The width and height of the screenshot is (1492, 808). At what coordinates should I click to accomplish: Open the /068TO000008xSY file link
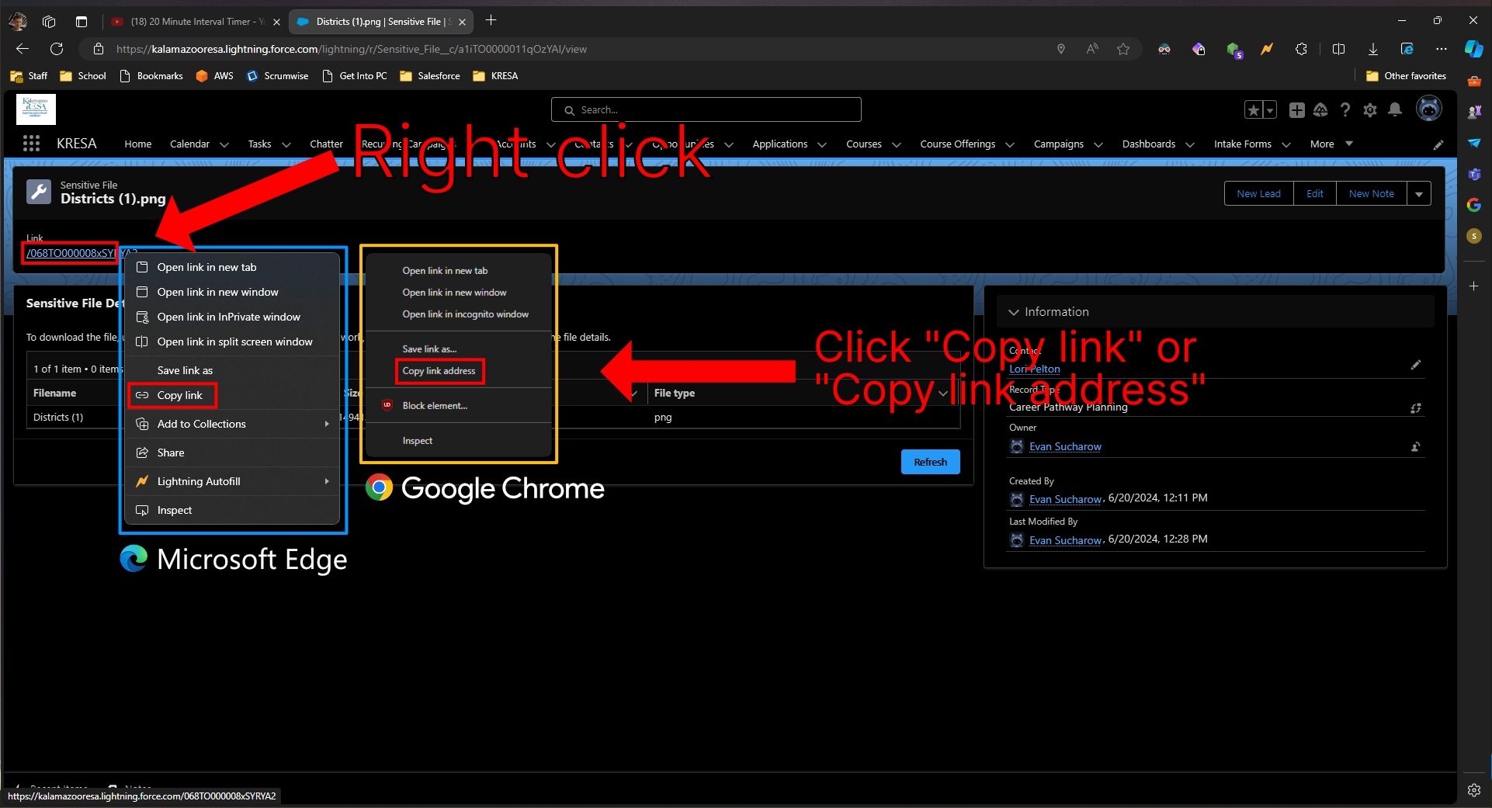pyautogui.click(x=71, y=253)
